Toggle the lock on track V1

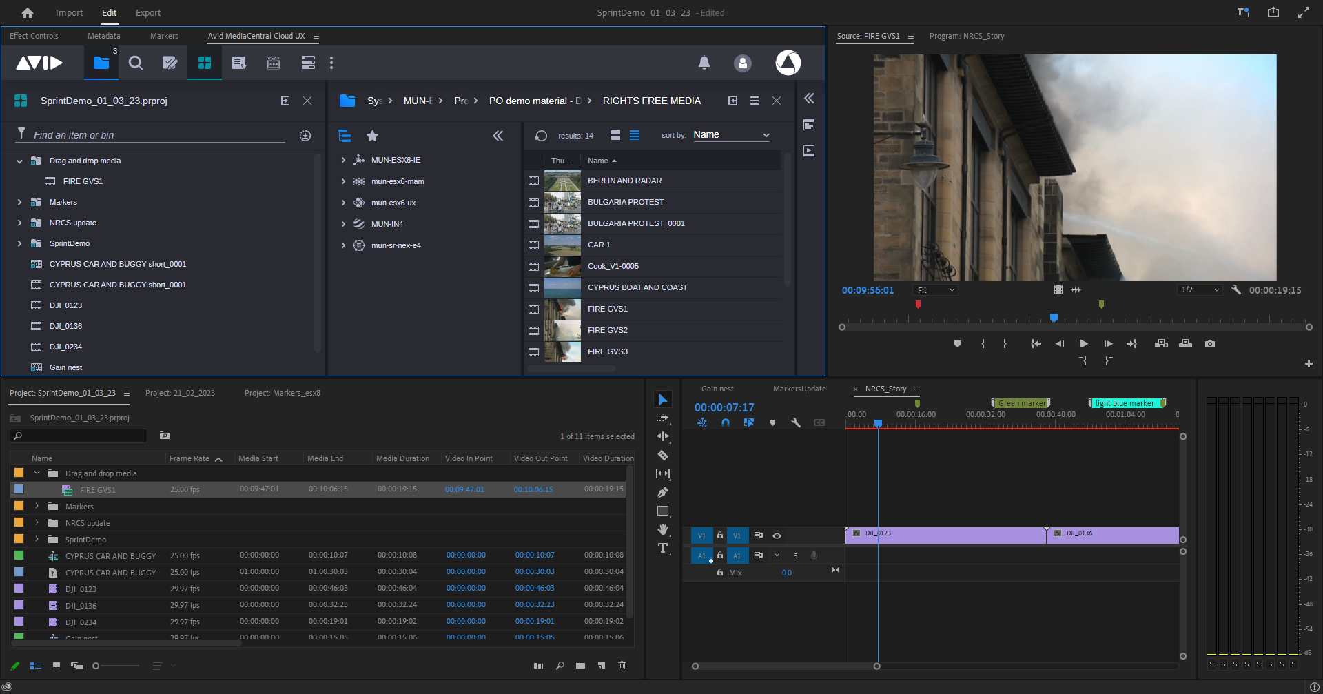click(719, 535)
